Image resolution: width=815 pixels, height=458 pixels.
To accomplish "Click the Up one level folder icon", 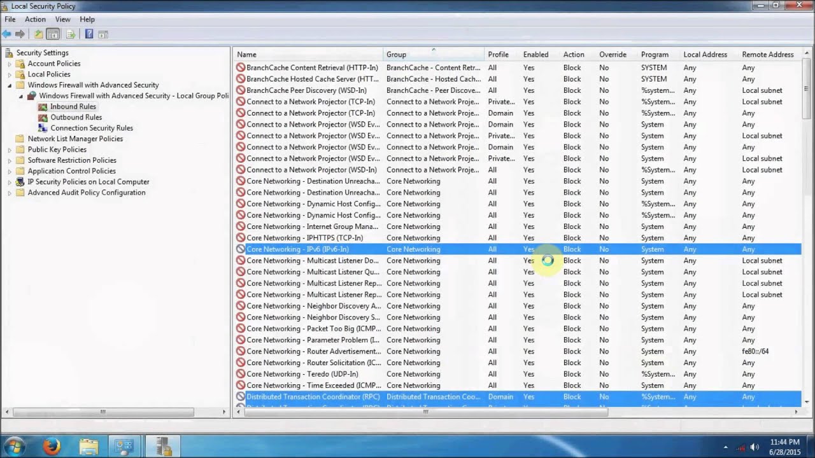I will click(39, 34).
